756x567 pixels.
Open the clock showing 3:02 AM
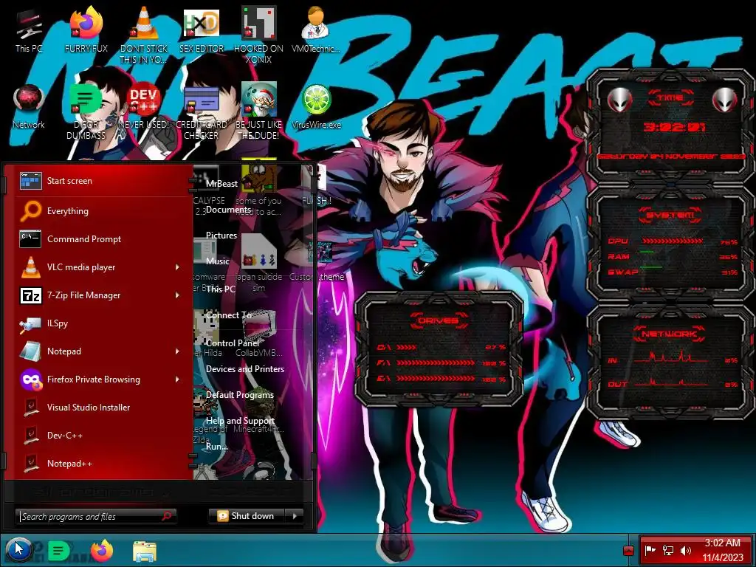(722, 550)
